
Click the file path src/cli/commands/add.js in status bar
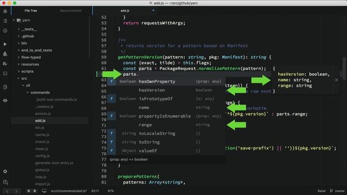(x=69, y=191)
